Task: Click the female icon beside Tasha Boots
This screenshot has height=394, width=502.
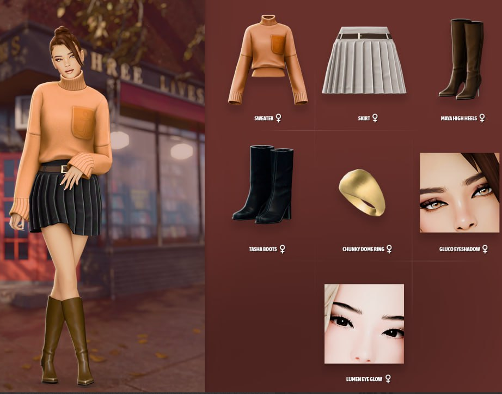Action: click(x=282, y=249)
